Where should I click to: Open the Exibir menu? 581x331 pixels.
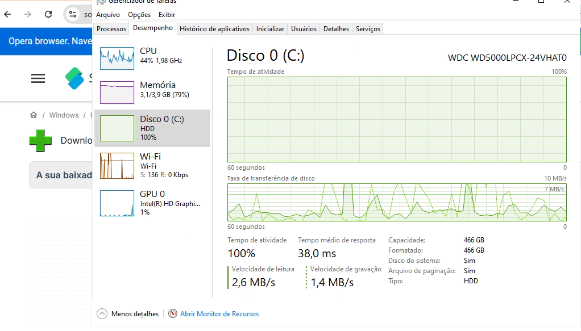(x=167, y=14)
